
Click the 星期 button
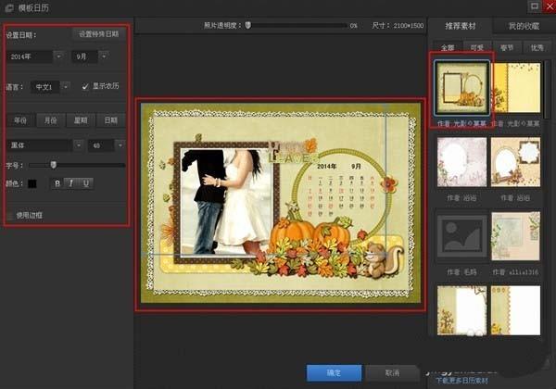point(81,120)
